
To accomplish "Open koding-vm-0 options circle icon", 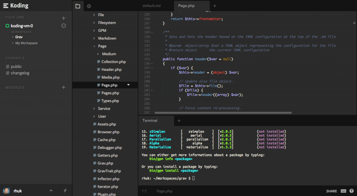I will coord(63,26).
